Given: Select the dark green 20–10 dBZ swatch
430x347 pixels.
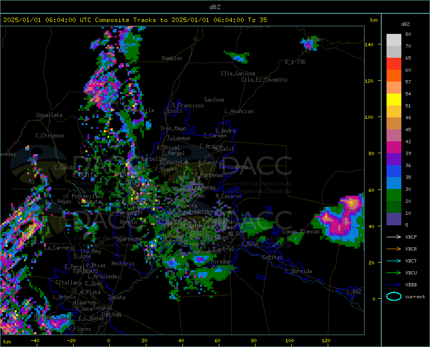Looking at the screenshot, I should point(394,207).
